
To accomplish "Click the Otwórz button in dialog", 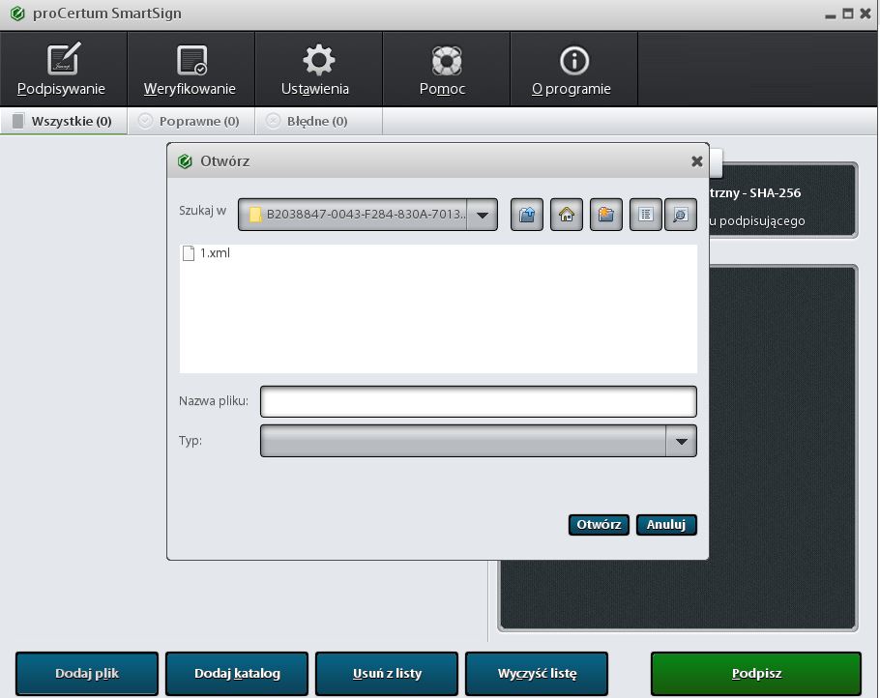I will (x=599, y=525).
